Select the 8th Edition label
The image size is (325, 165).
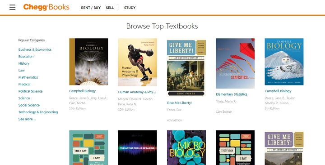tap(272, 108)
